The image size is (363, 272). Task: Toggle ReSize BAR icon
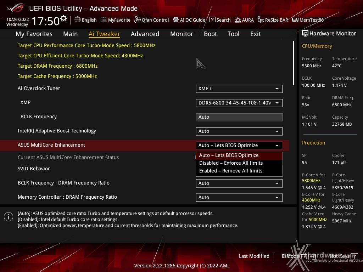point(261,20)
